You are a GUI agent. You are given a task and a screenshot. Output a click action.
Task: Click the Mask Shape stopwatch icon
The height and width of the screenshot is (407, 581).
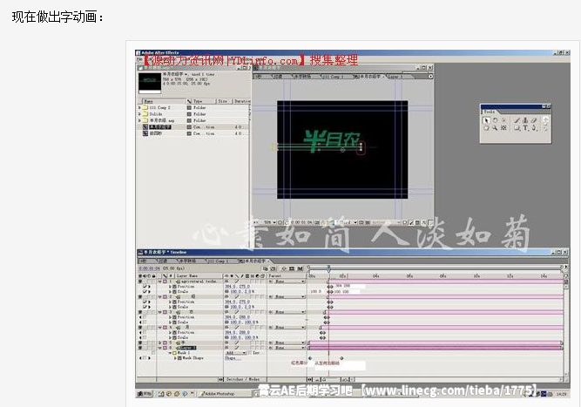[180, 358]
